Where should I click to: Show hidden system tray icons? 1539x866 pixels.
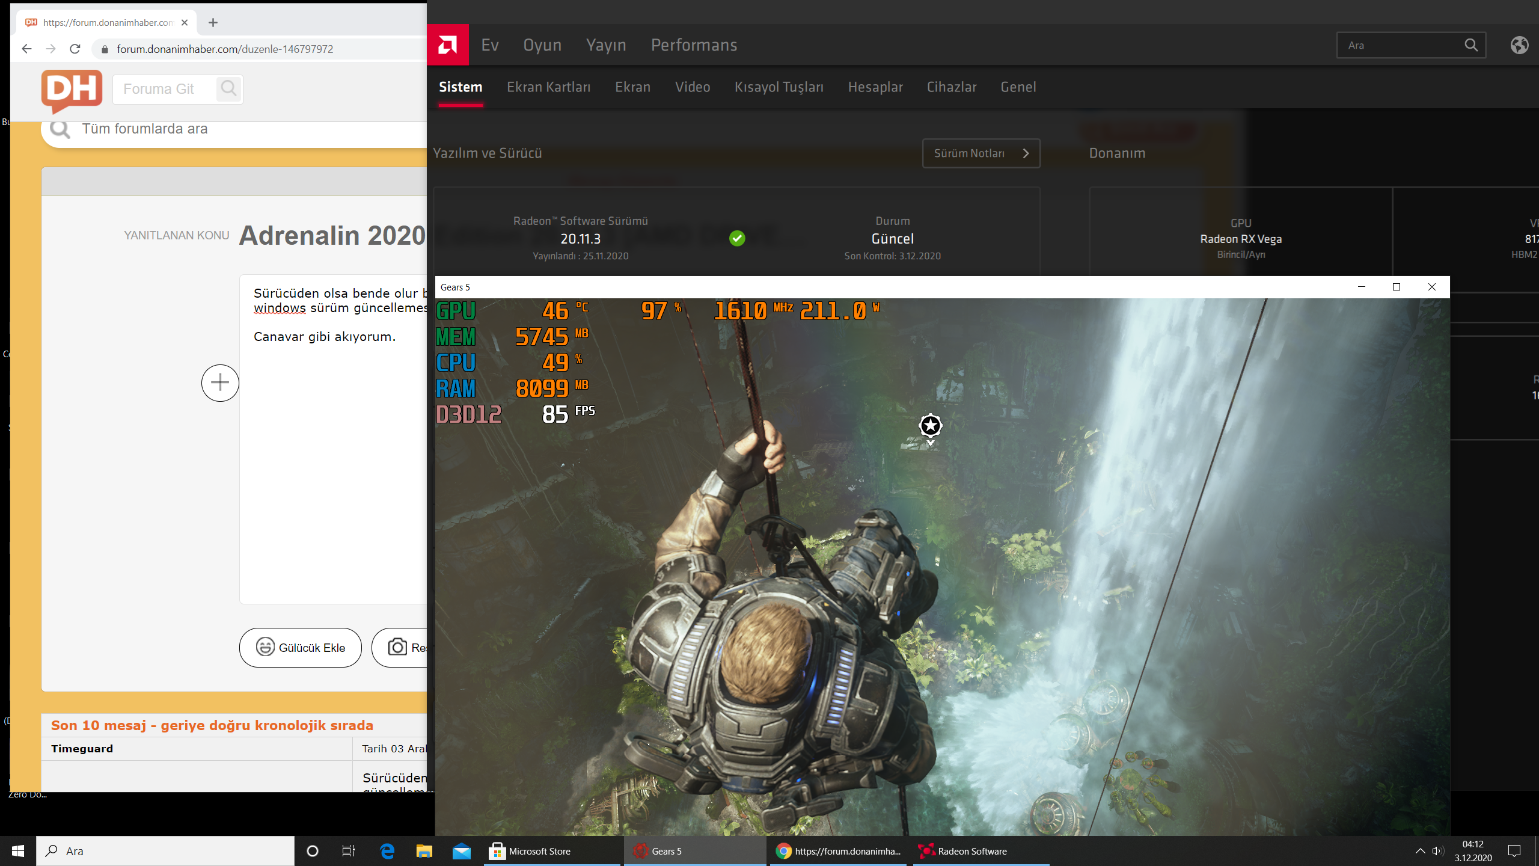click(1420, 851)
